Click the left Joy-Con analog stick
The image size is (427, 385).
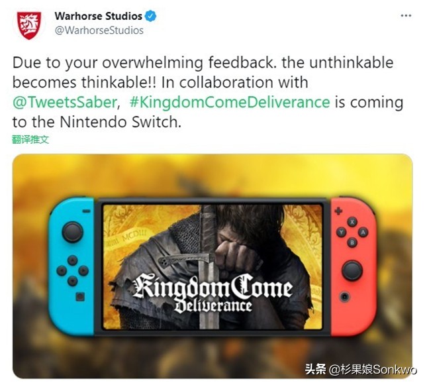point(72,232)
